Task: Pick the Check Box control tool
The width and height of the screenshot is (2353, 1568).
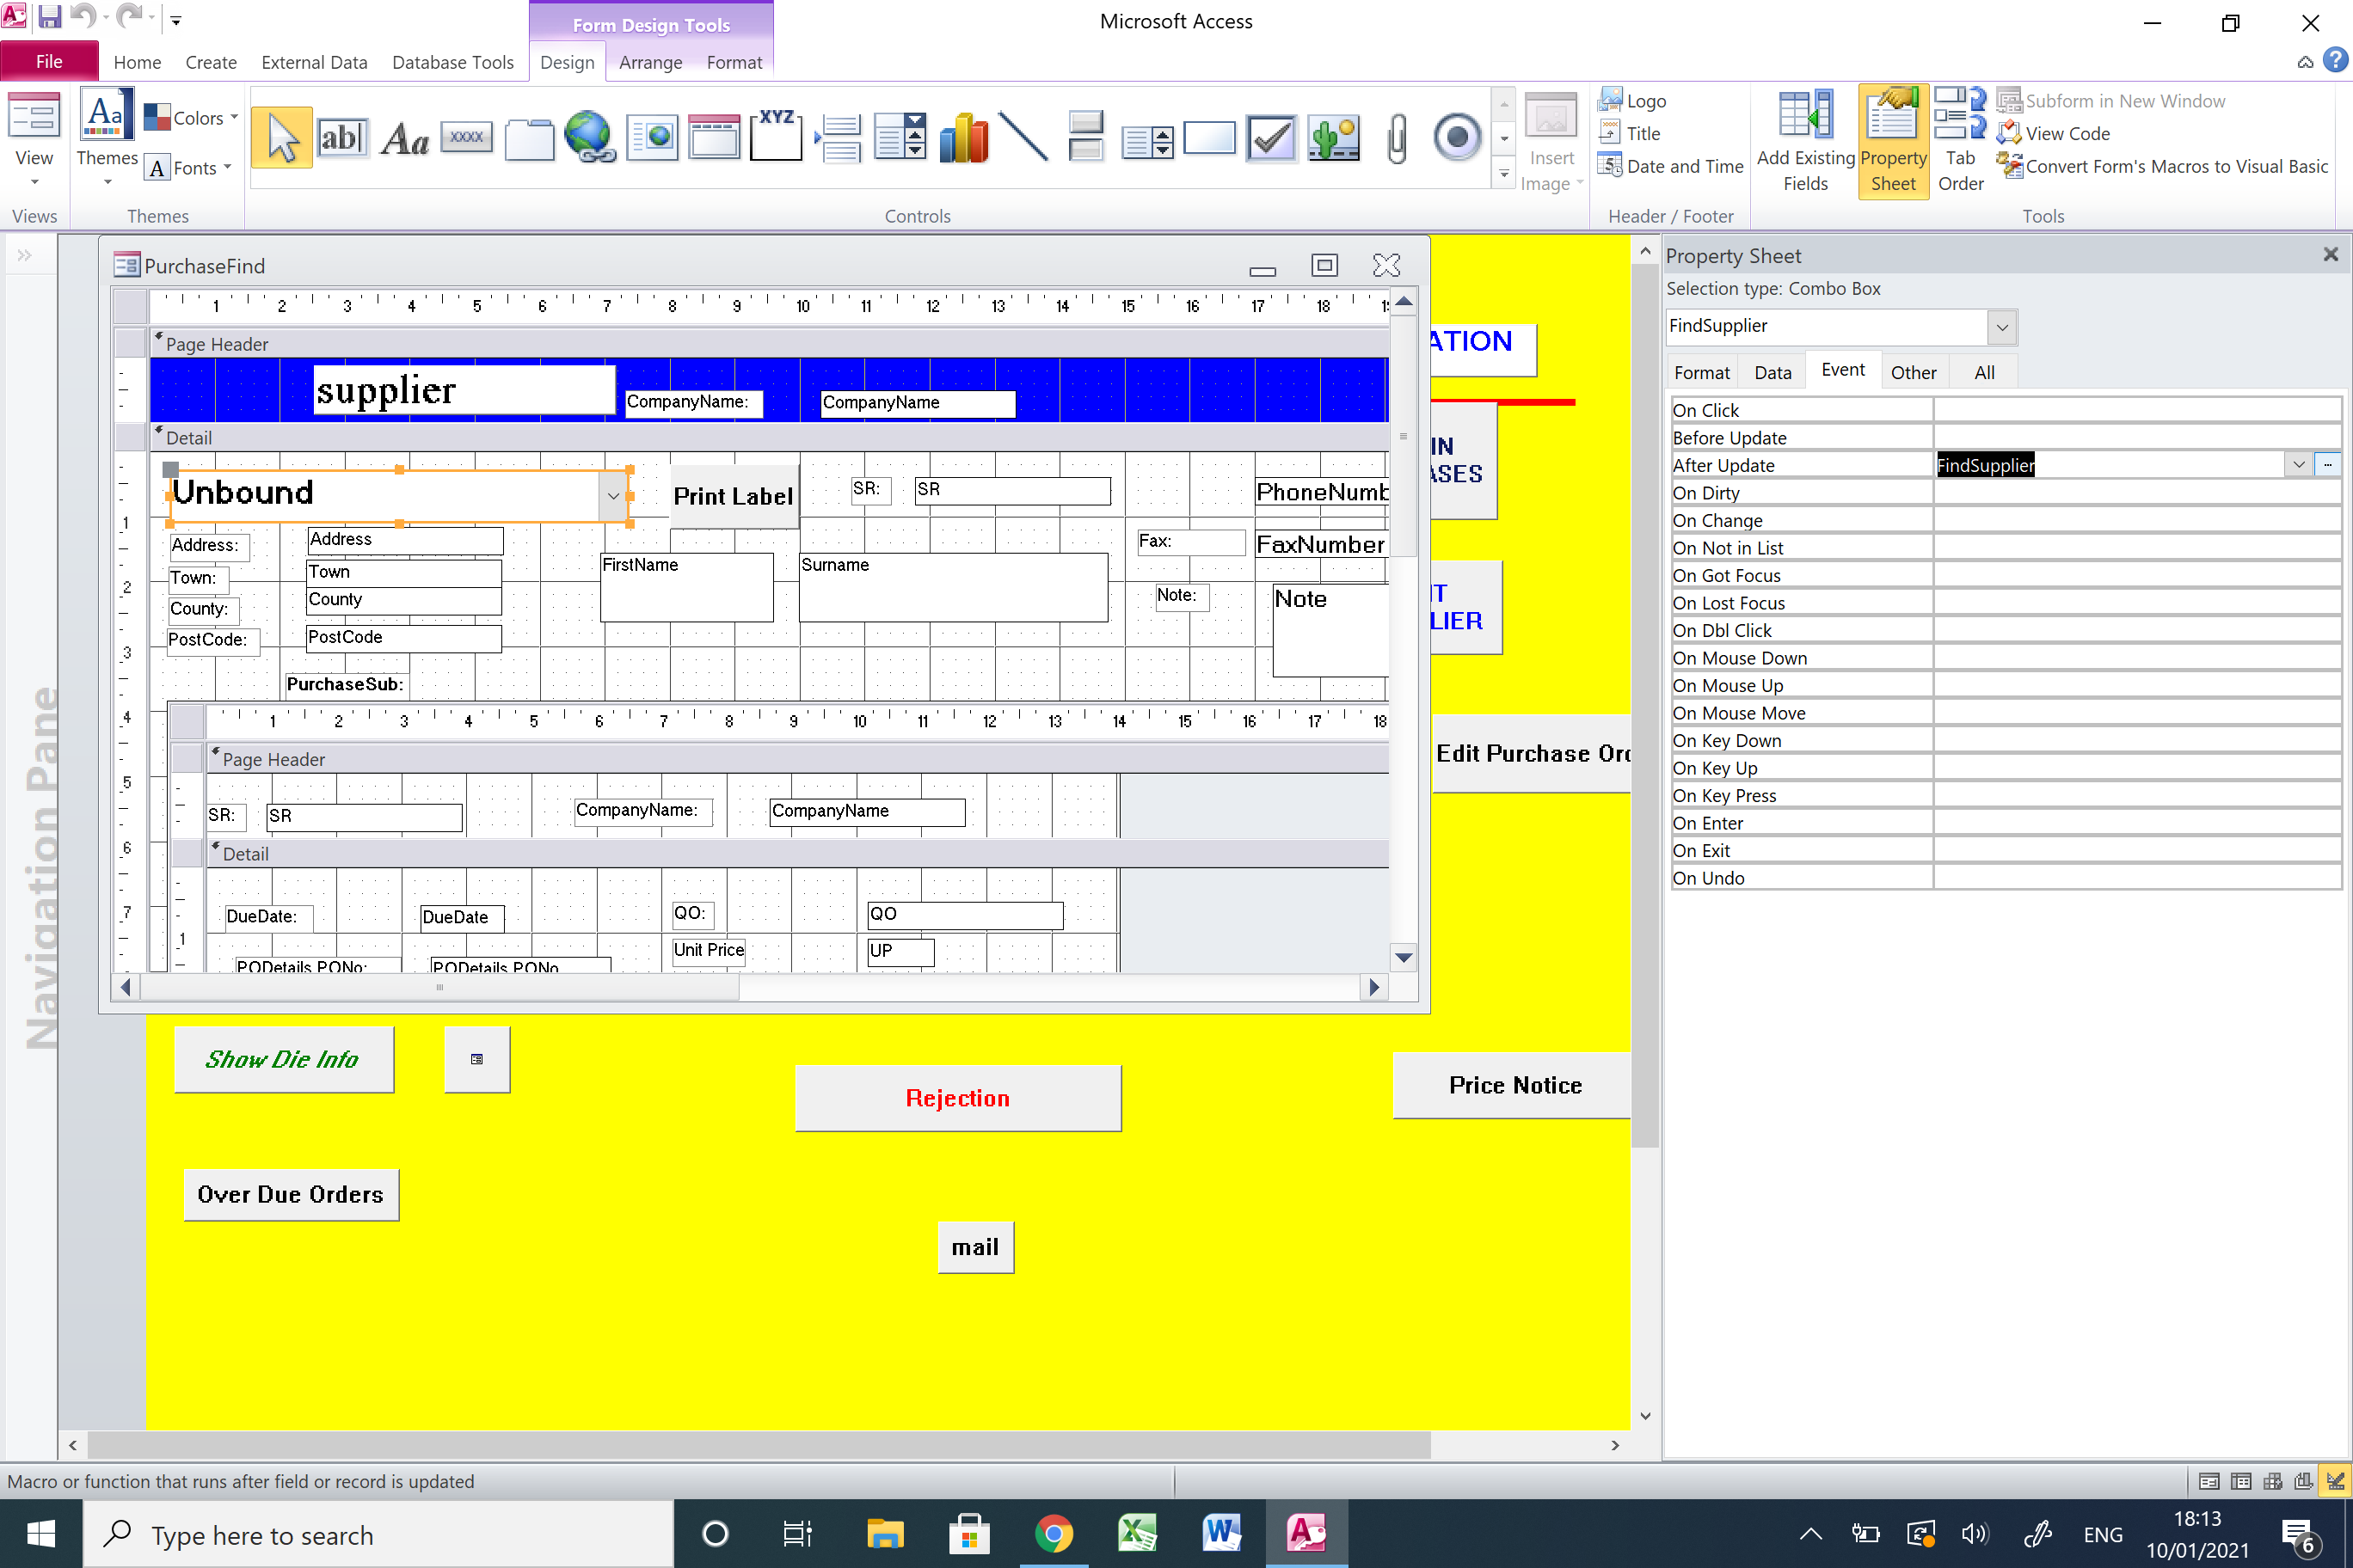Action: tap(1272, 138)
